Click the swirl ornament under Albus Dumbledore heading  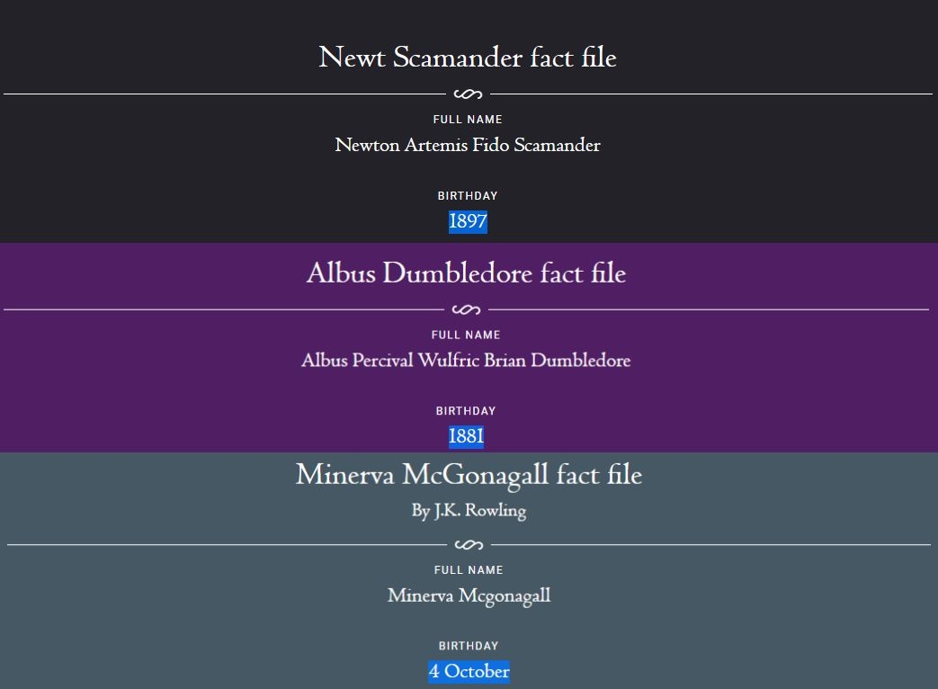[466, 310]
